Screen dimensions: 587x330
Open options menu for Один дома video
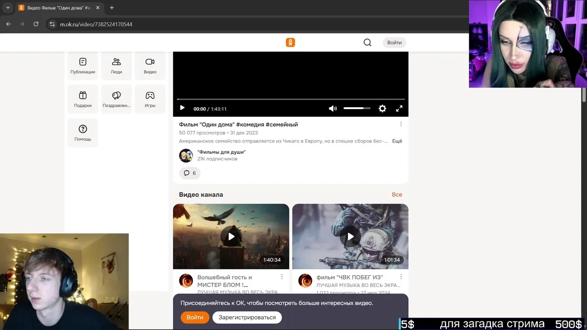coord(401,124)
